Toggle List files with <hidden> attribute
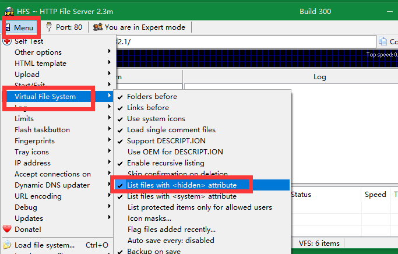Screen dimensions: 398x254 [202, 185]
